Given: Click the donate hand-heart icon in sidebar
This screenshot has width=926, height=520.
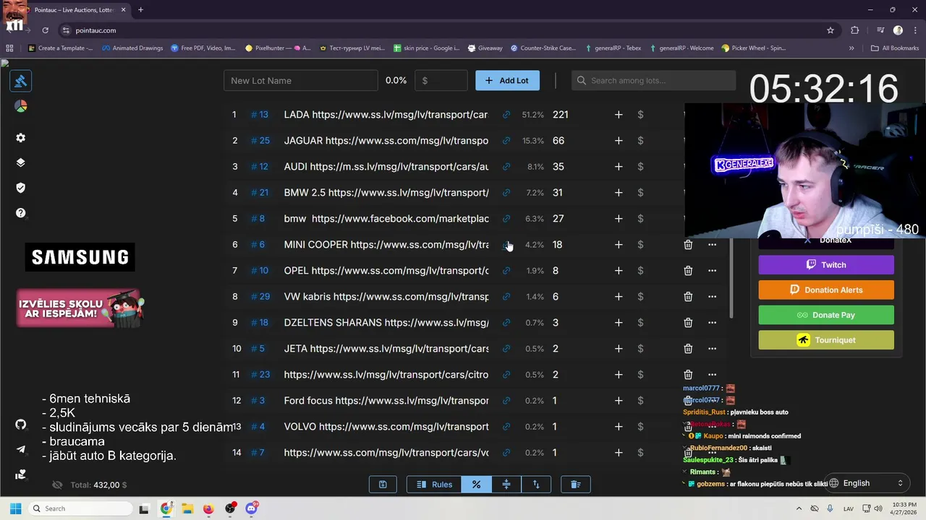Looking at the screenshot, I should 21,474.
